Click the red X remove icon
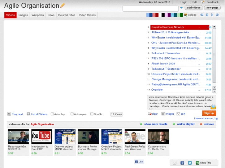This screenshot has height=168, width=225. [201, 124]
